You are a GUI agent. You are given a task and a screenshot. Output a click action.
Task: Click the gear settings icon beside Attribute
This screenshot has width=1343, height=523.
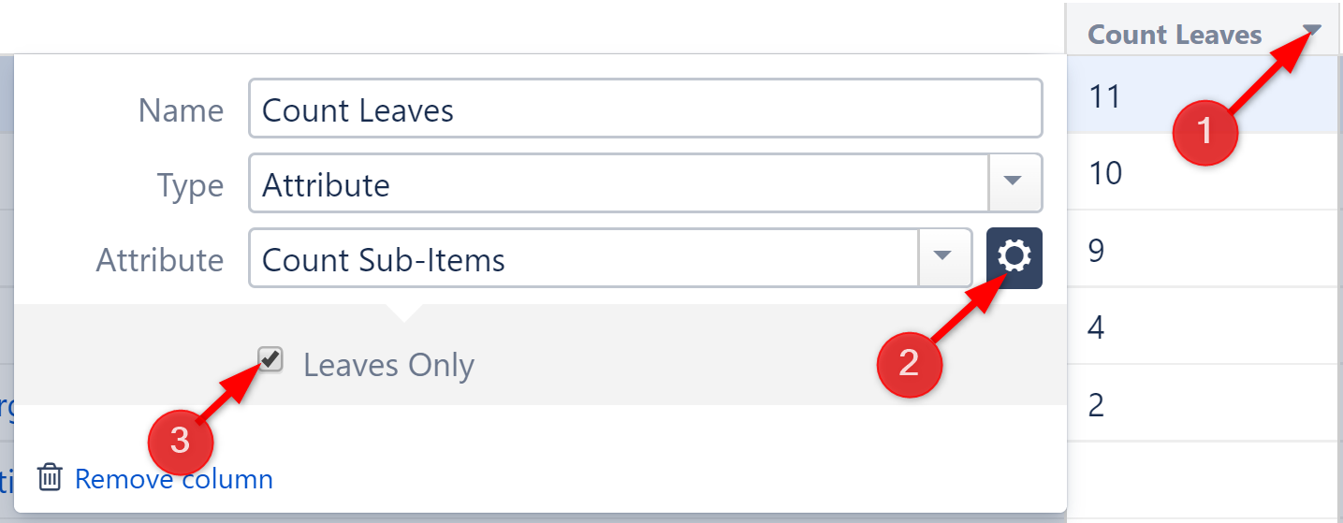tap(1014, 257)
